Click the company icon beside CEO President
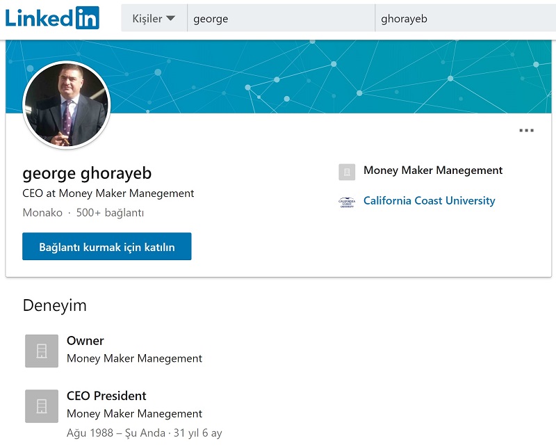The image size is (556, 448). (42, 406)
